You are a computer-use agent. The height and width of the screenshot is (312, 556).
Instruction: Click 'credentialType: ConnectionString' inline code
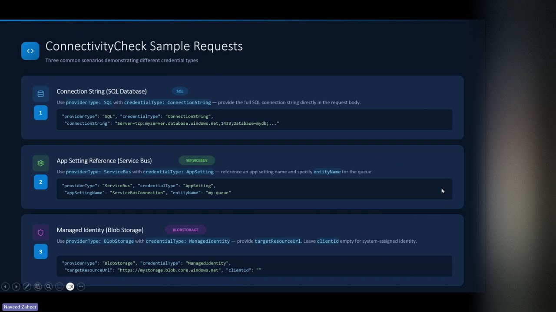pos(167,102)
